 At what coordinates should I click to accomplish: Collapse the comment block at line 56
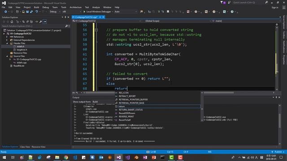point(96,30)
